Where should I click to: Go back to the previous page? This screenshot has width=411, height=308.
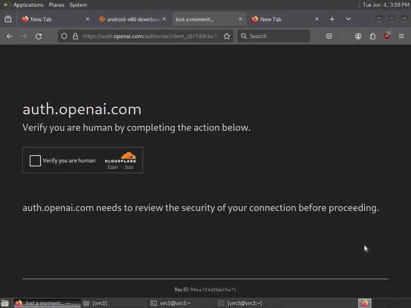point(10,36)
